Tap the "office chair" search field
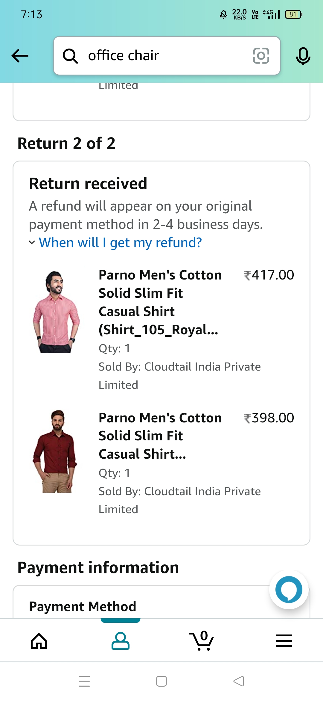323x701 pixels. 167,56
